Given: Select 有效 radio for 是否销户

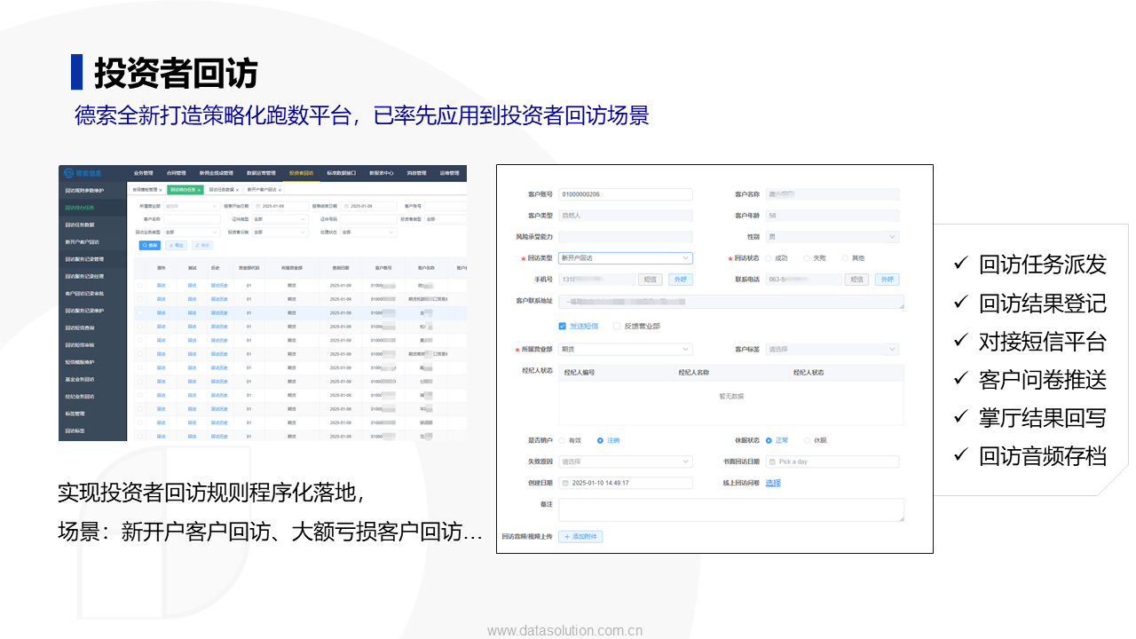Looking at the screenshot, I should (x=562, y=440).
